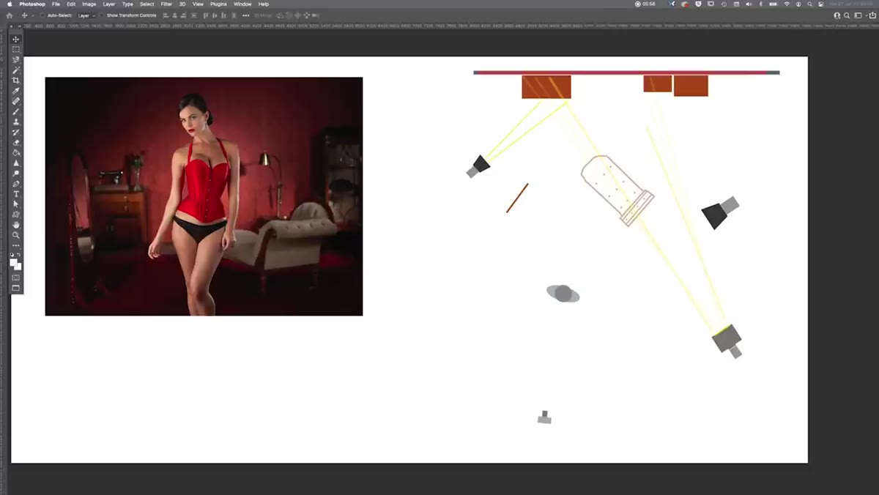Reset default foreground and background colors

tap(12, 254)
